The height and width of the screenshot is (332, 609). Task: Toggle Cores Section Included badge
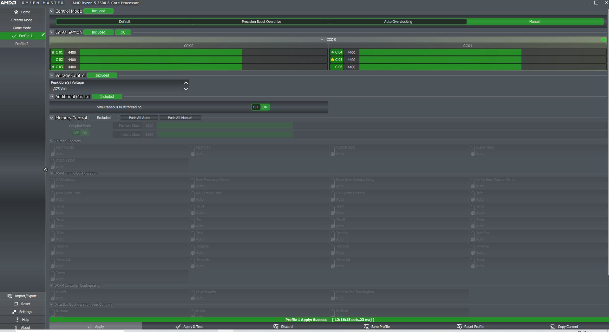98,32
